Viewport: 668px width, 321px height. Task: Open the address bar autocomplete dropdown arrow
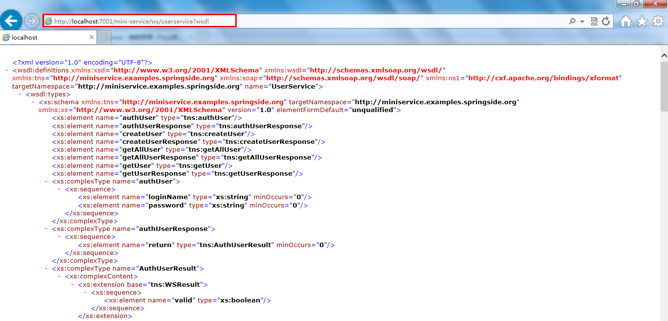[x=582, y=22]
